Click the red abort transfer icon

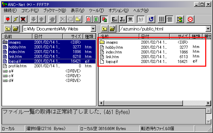pos(190,19)
